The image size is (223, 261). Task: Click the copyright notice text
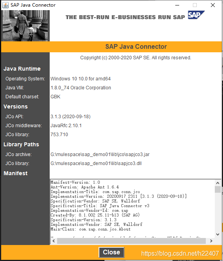click(136, 58)
